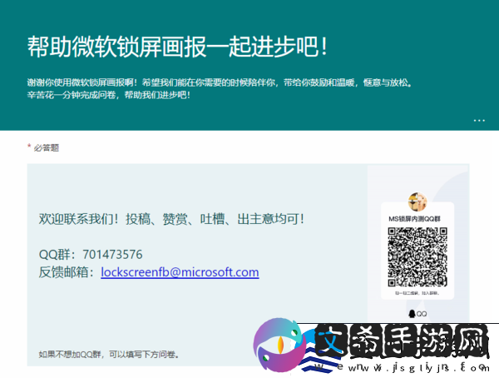
Task: Click the MS锁屏内测QQ群 QR code
Action: coord(417,257)
